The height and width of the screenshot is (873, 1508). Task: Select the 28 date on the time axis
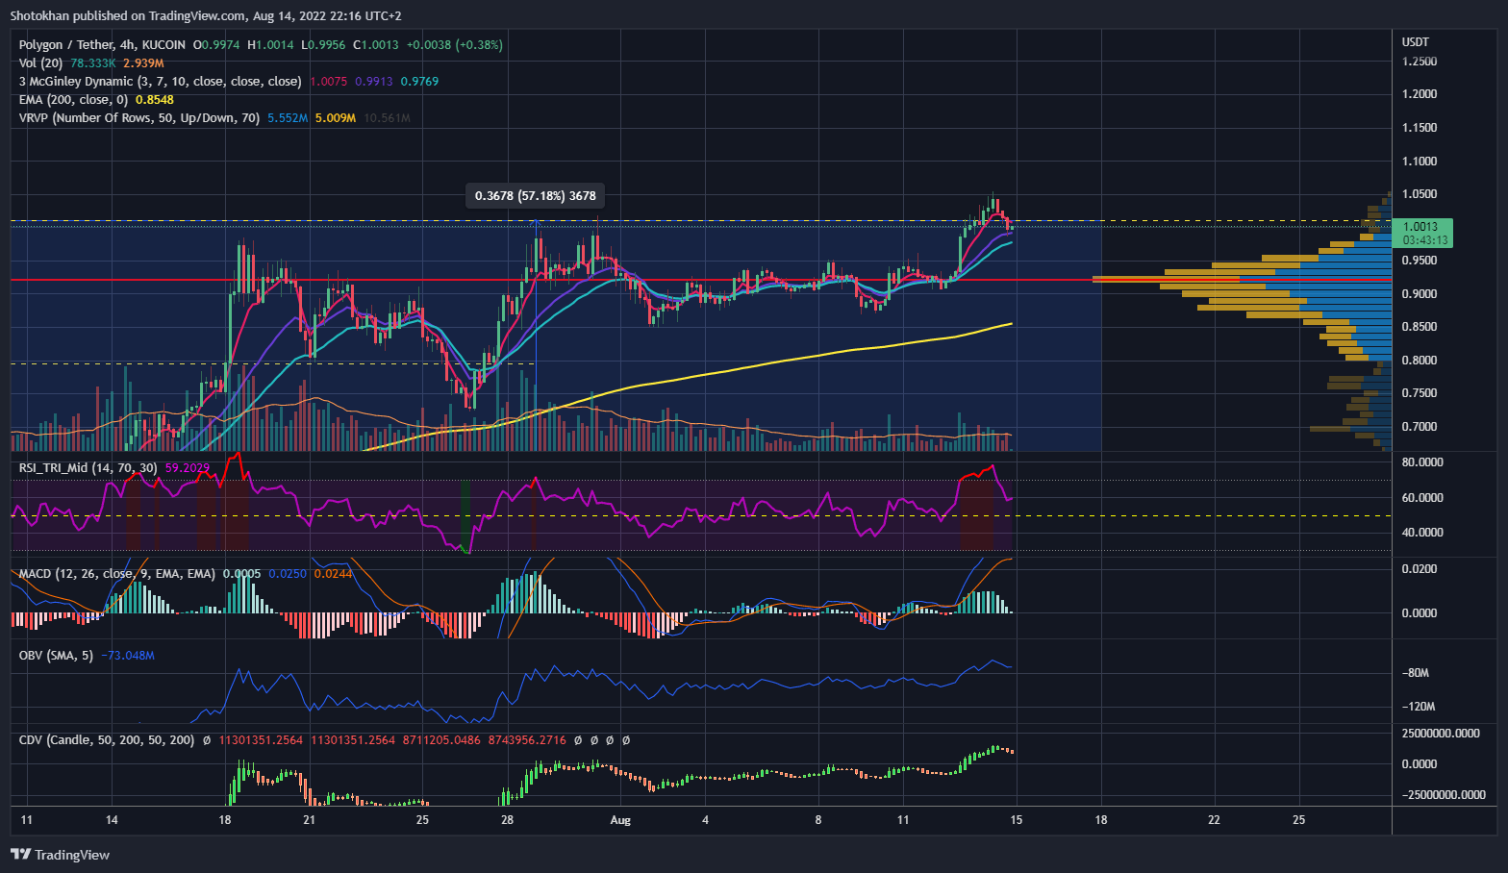pyautogui.click(x=507, y=820)
